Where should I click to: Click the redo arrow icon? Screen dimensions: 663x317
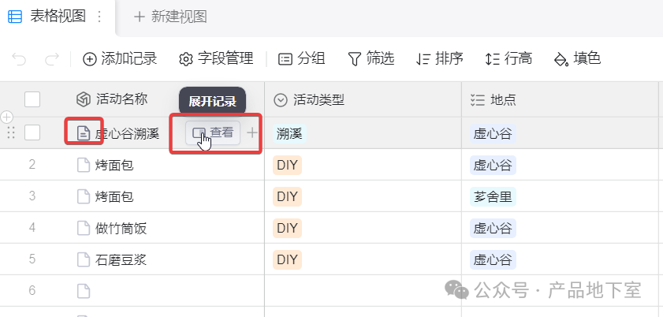[52, 58]
